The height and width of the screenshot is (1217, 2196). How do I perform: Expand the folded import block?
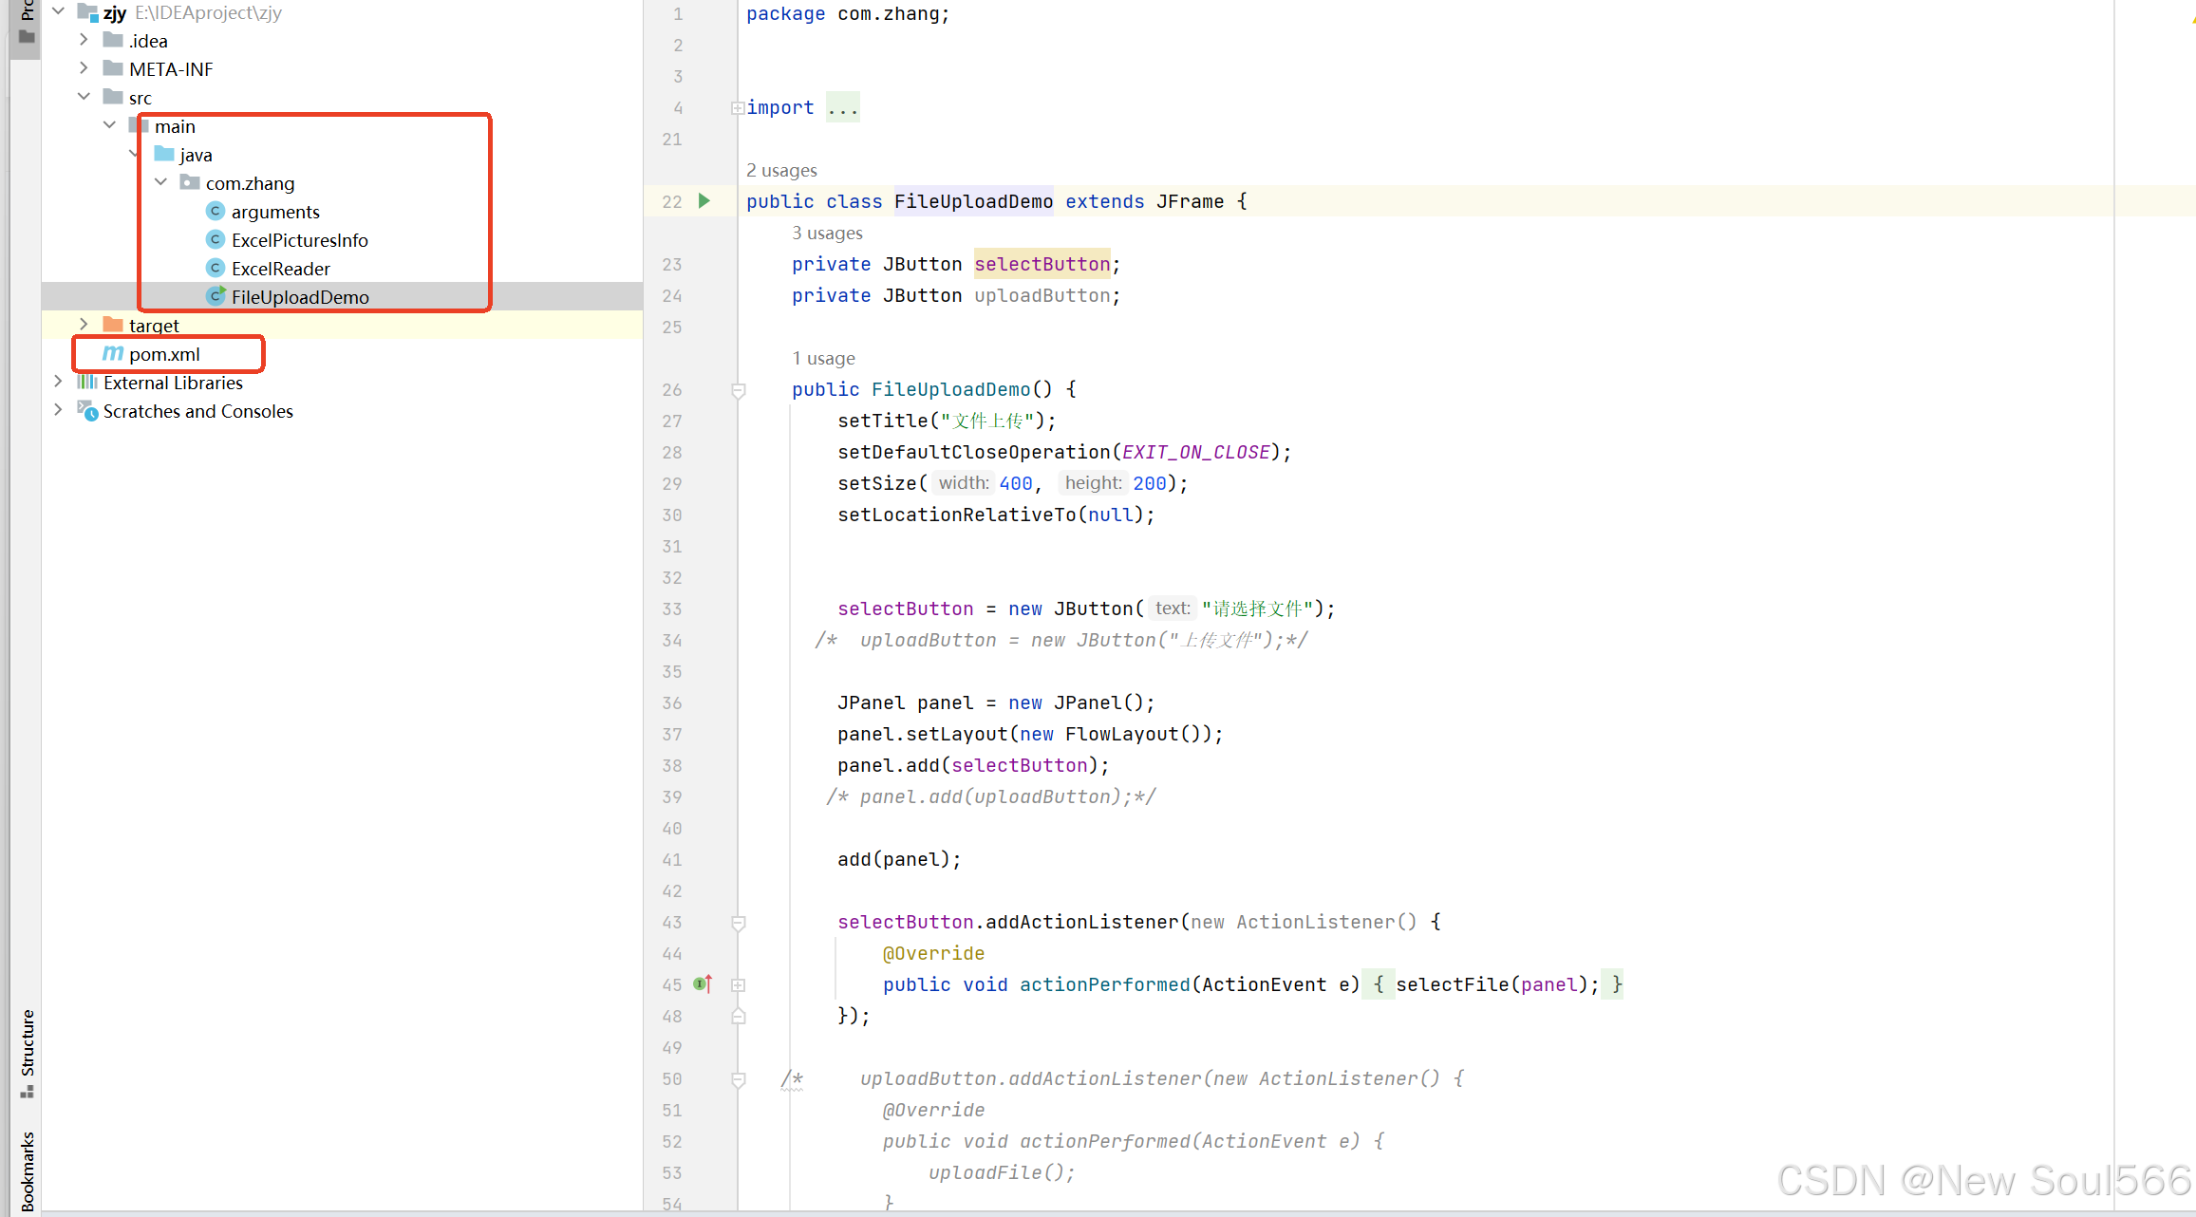738,108
